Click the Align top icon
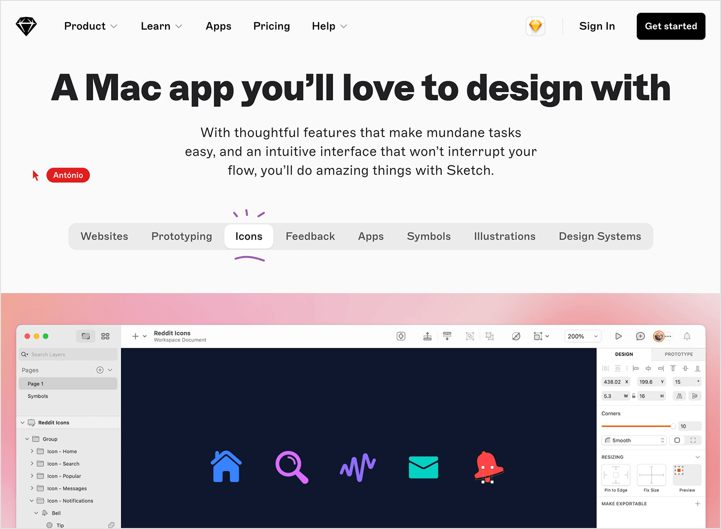The width and height of the screenshot is (721, 529). [x=673, y=368]
